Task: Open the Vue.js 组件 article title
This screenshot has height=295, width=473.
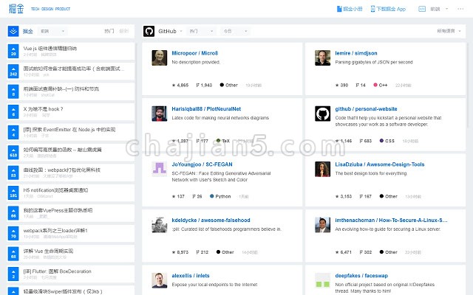Action: click(x=50, y=48)
